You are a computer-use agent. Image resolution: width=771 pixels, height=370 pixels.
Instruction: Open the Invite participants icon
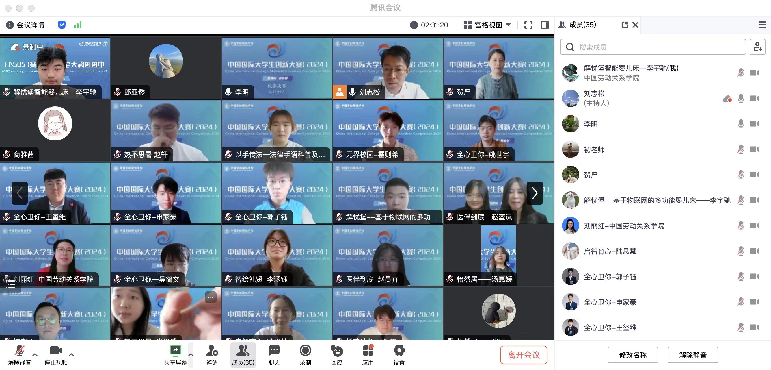[x=212, y=351]
